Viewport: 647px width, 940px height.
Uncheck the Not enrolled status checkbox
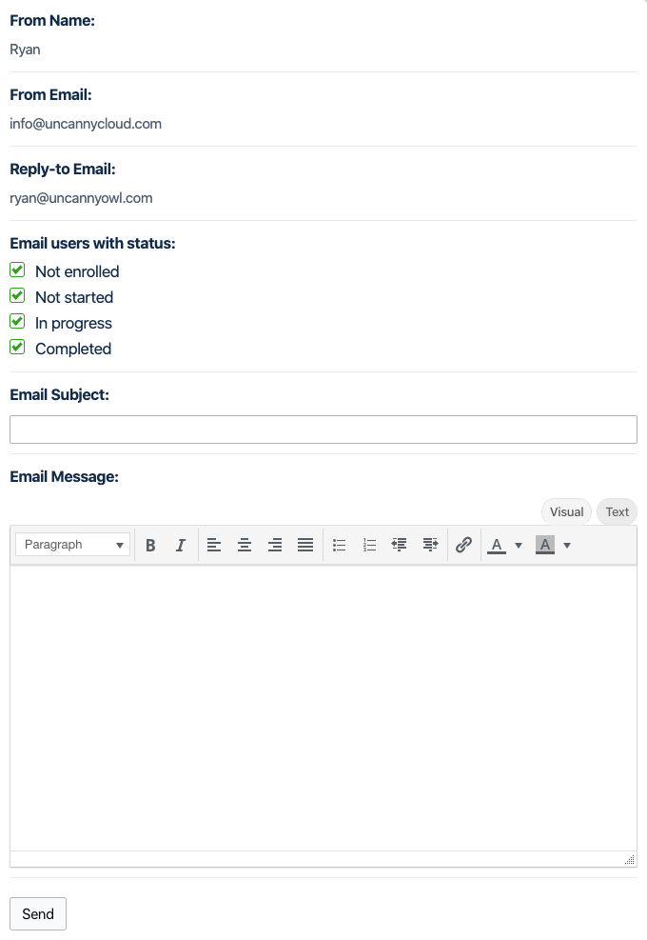click(x=17, y=270)
